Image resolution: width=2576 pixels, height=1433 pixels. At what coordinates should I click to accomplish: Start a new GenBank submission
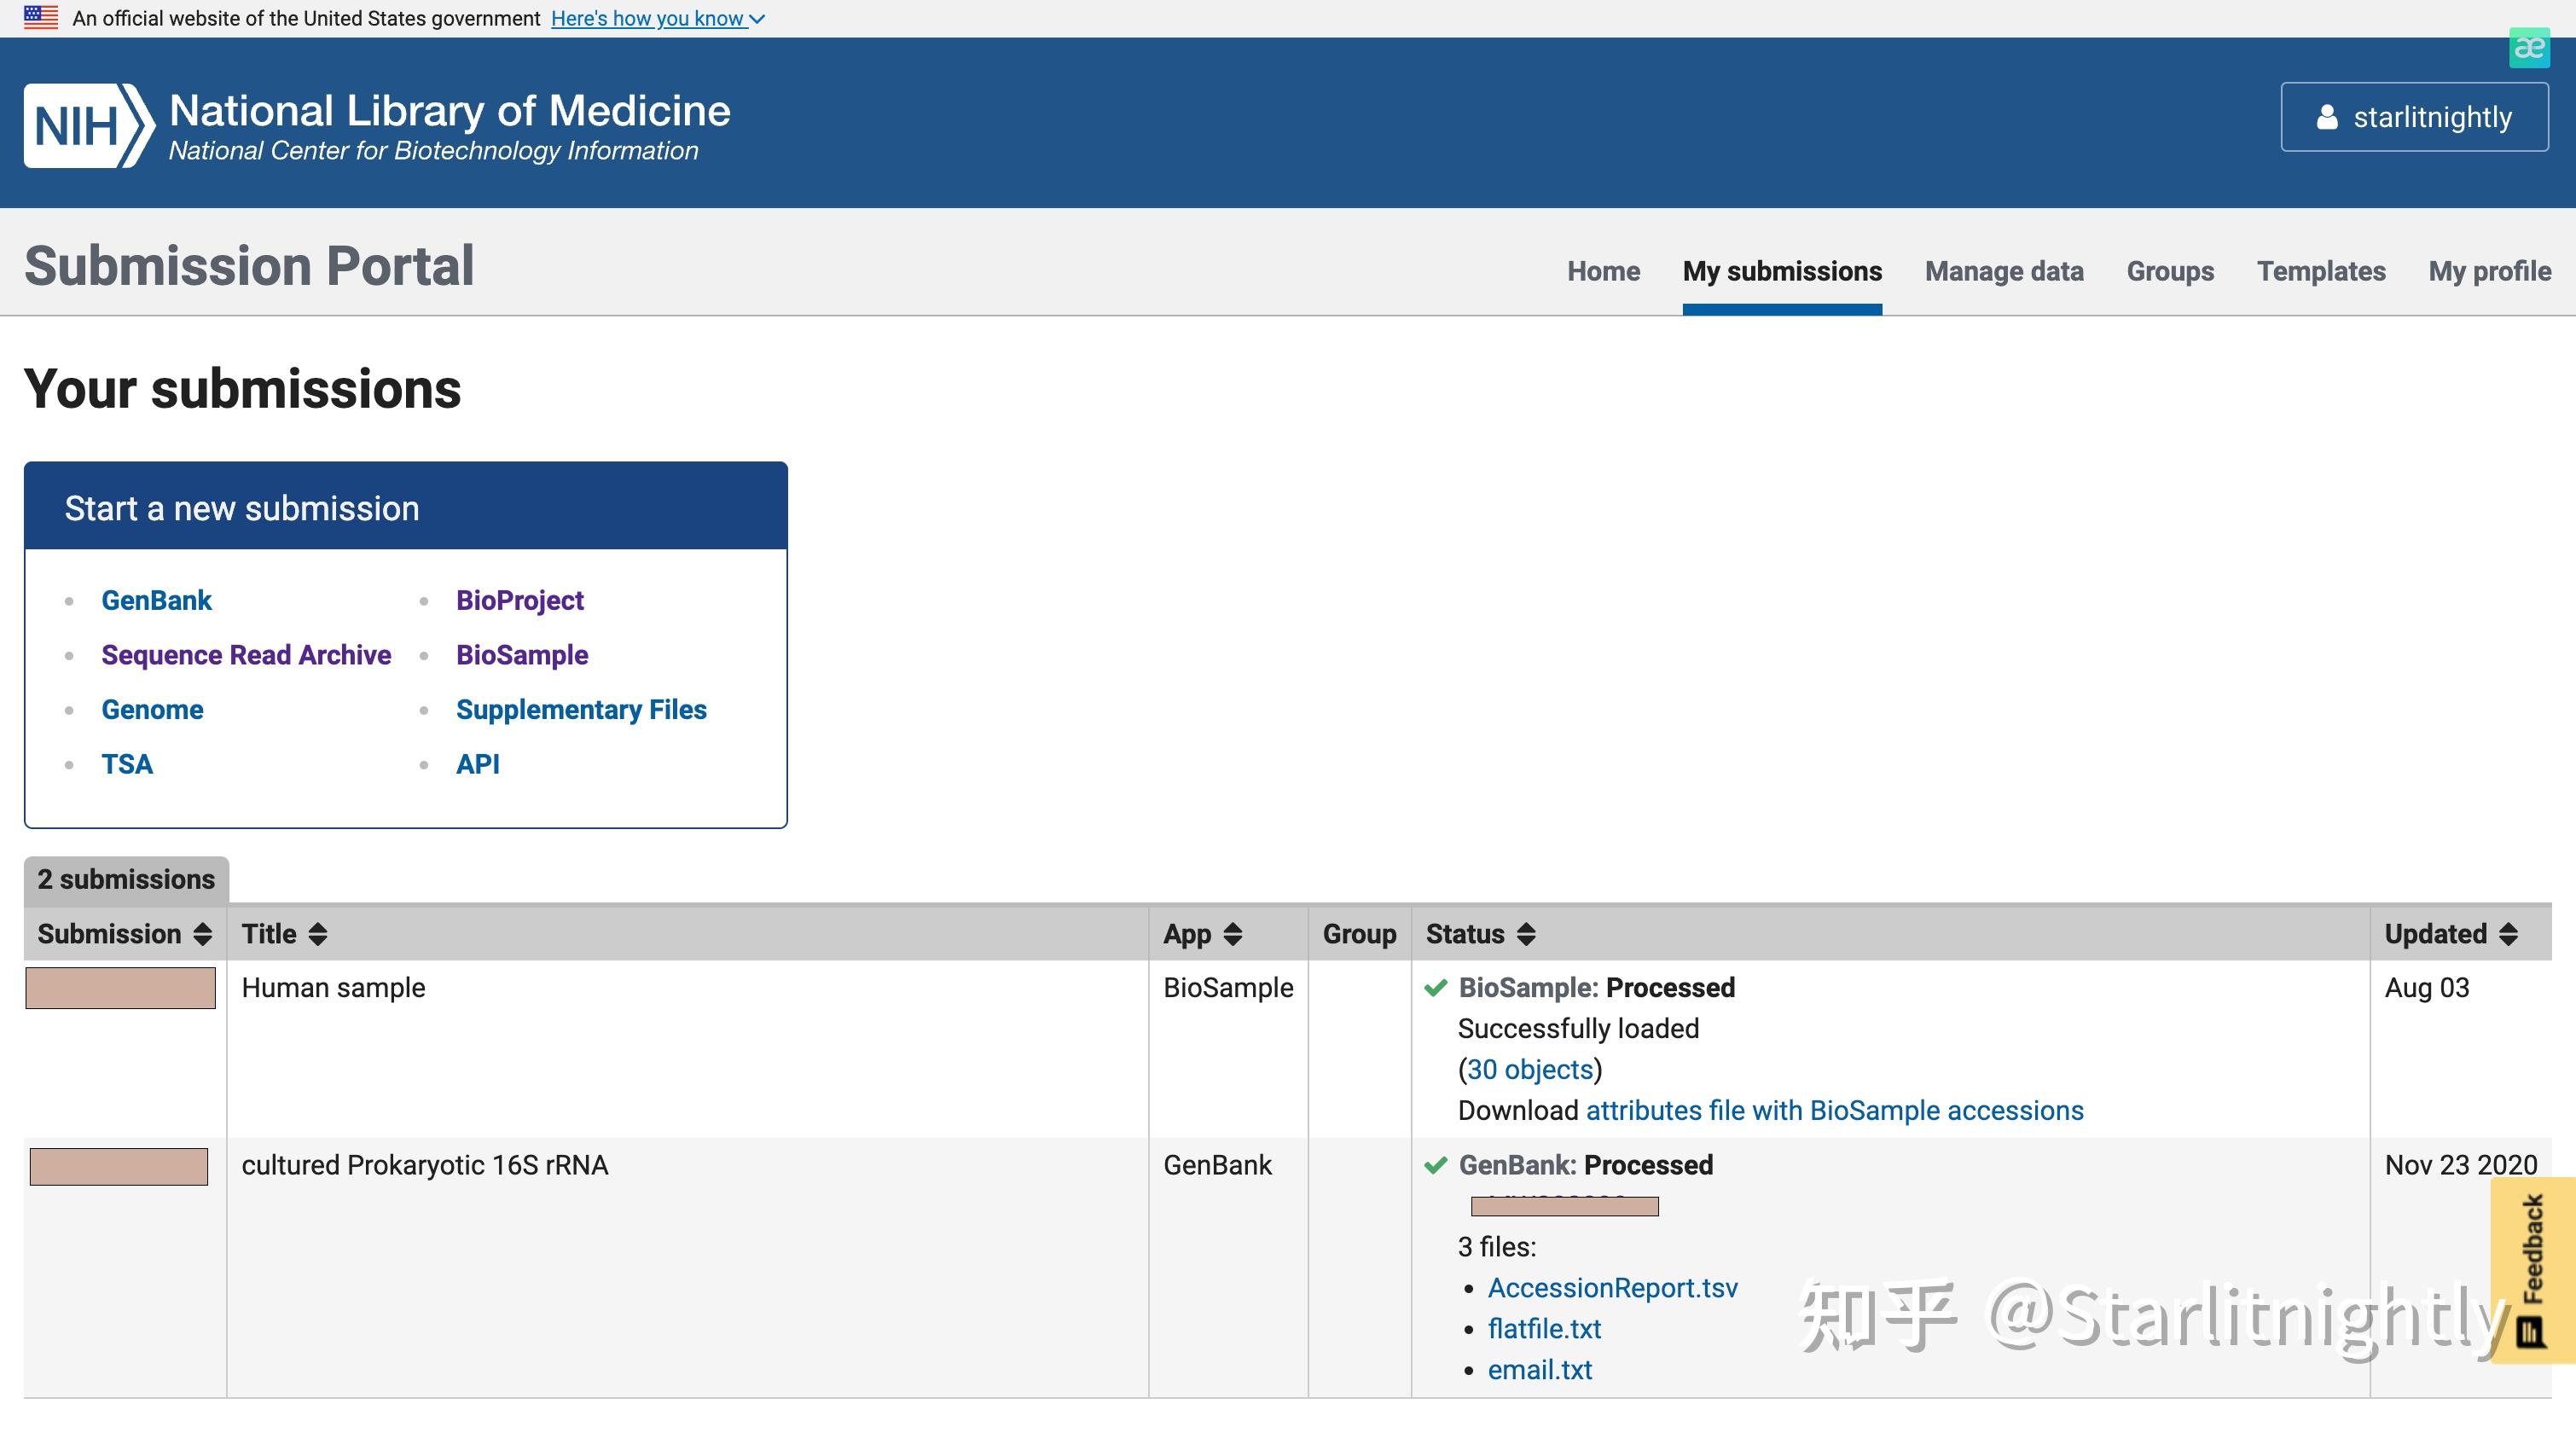tap(156, 600)
